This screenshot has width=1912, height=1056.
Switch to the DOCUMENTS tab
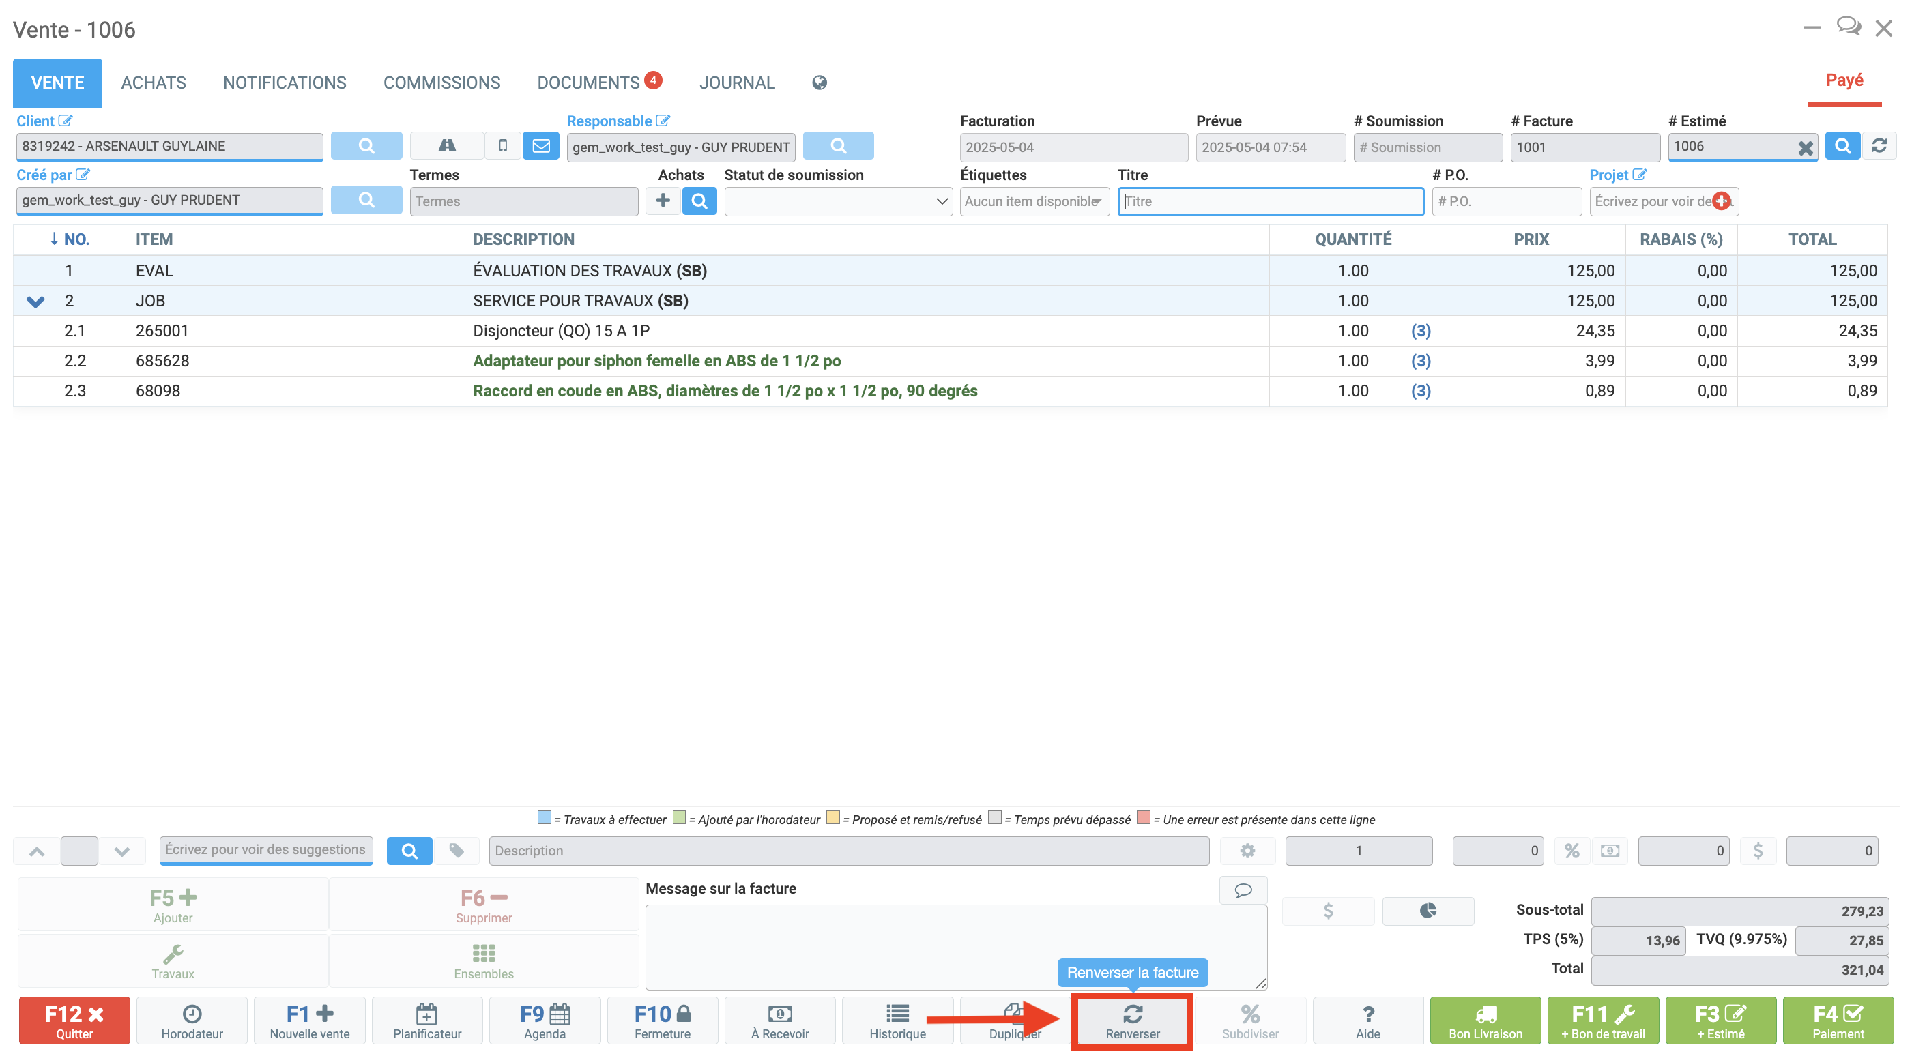[588, 83]
